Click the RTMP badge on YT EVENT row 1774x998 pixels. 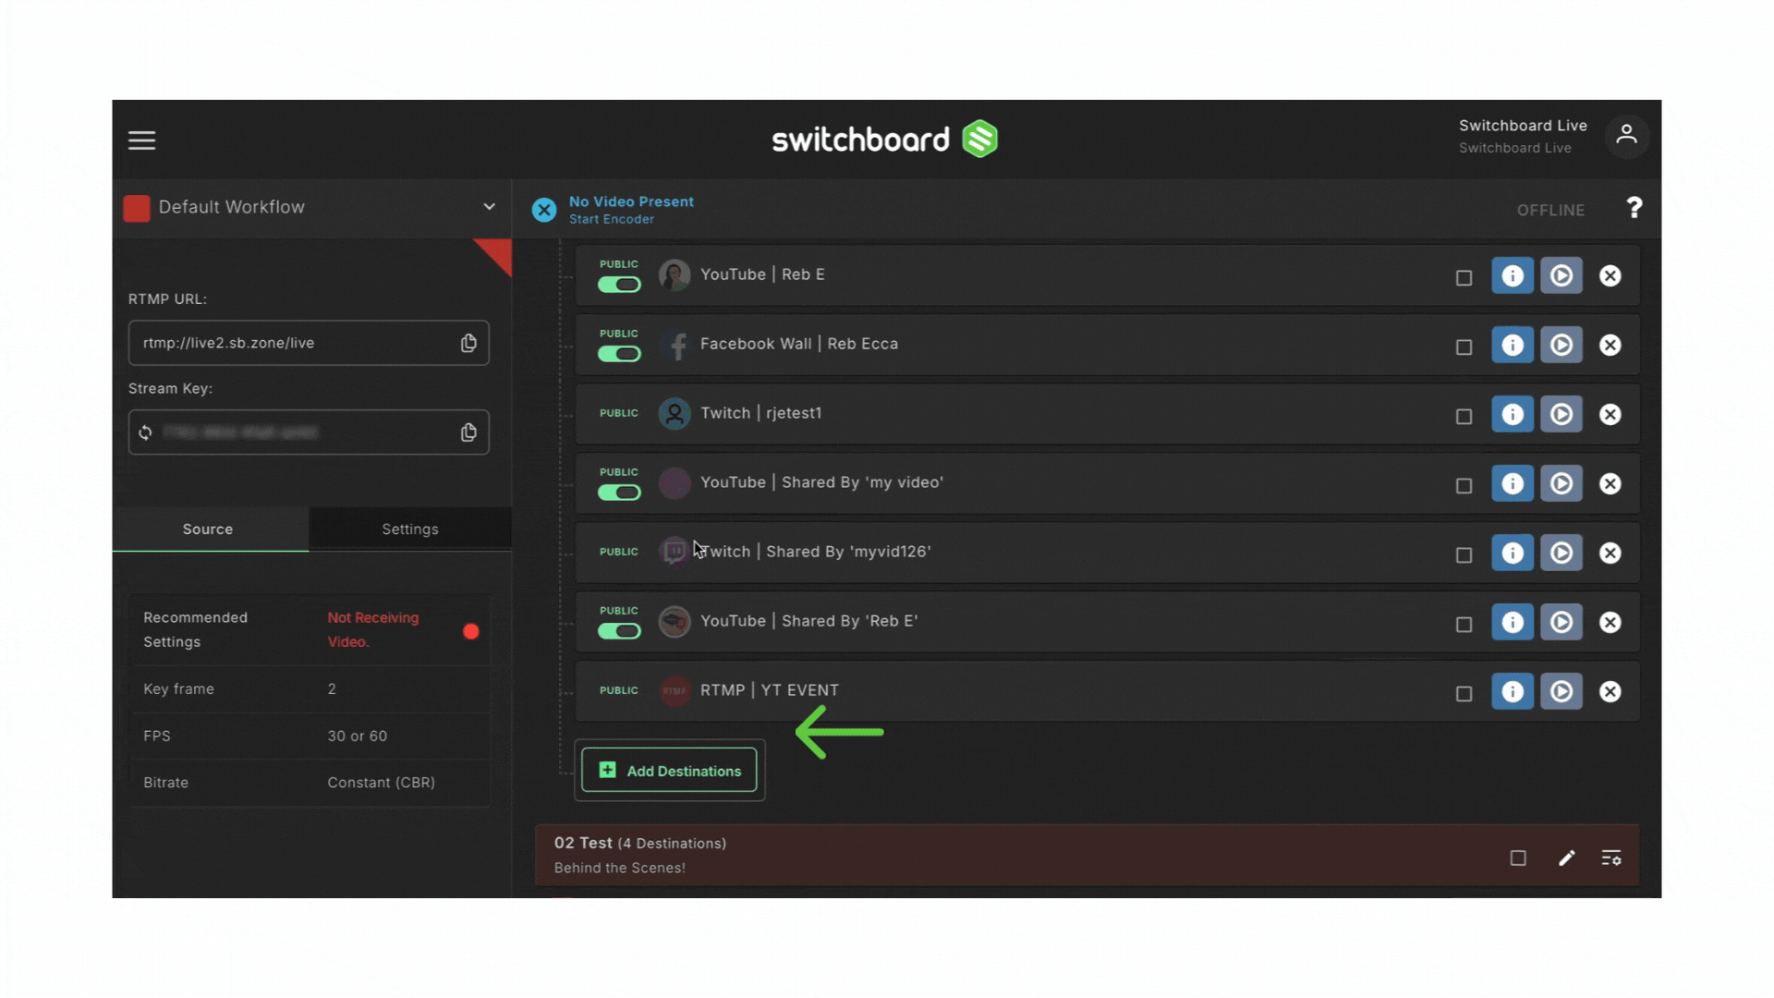[674, 691]
